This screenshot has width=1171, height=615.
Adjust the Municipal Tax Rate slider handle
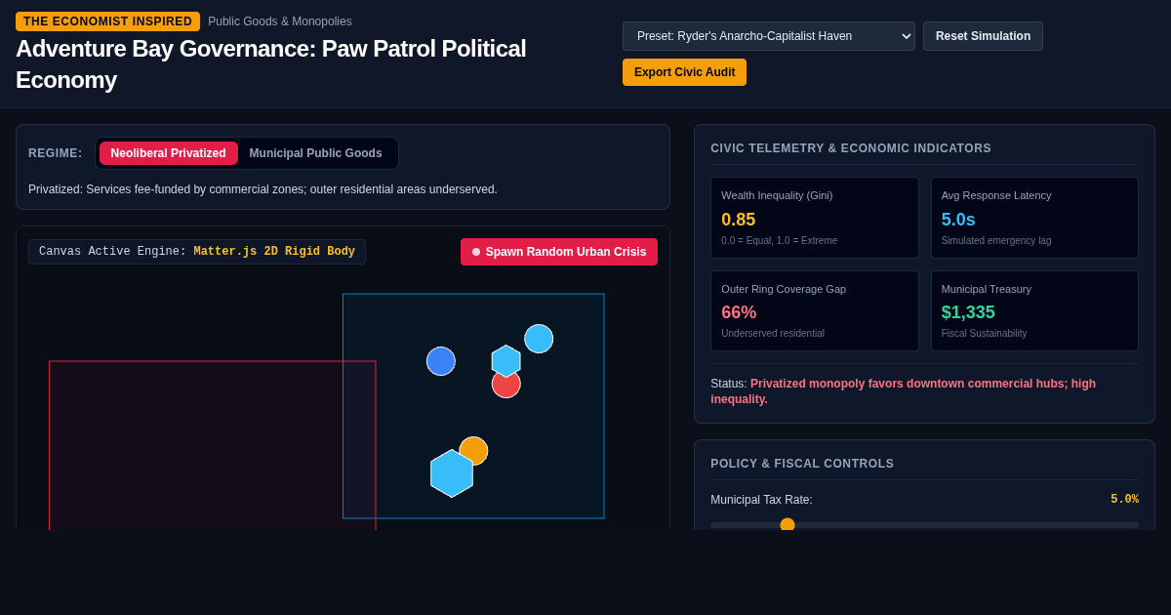click(x=787, y=525)
